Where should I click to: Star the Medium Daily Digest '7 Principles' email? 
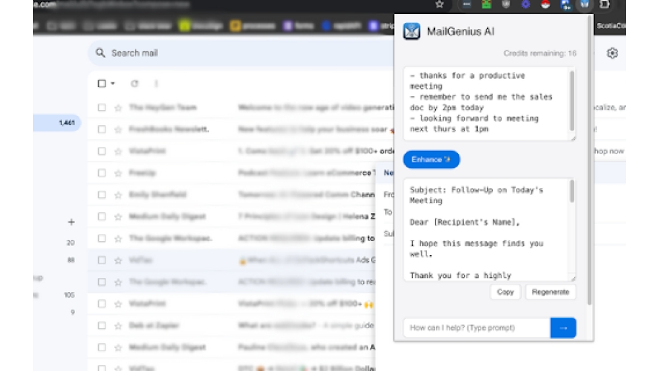click(x=118, y=217)
